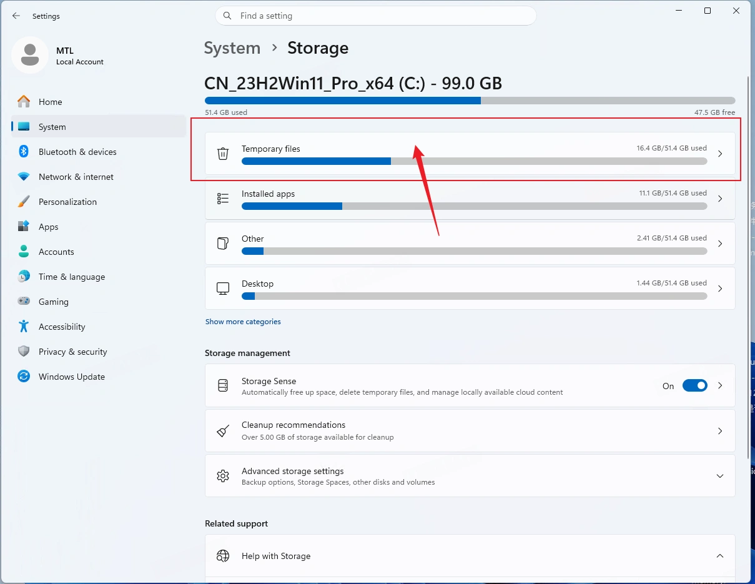Click the search magnifier icon

(227, 16)
